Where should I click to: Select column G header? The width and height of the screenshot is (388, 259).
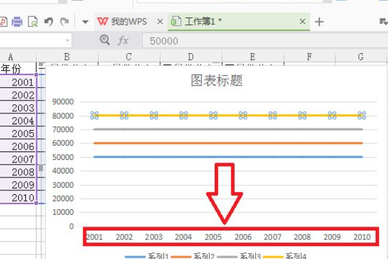point(361,57)
